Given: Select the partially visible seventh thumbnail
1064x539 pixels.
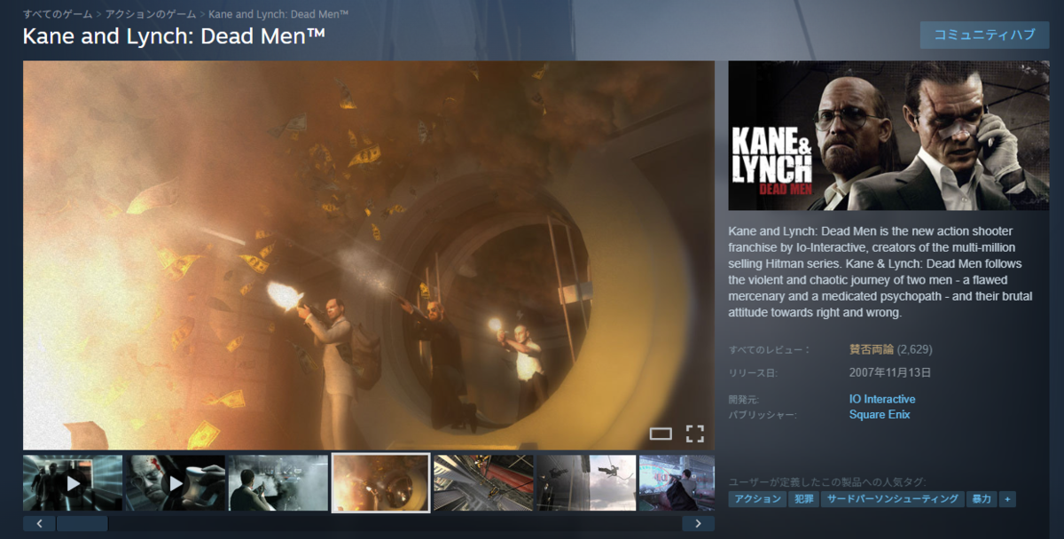Looking at the screenshot, I should tap(677, 483).
